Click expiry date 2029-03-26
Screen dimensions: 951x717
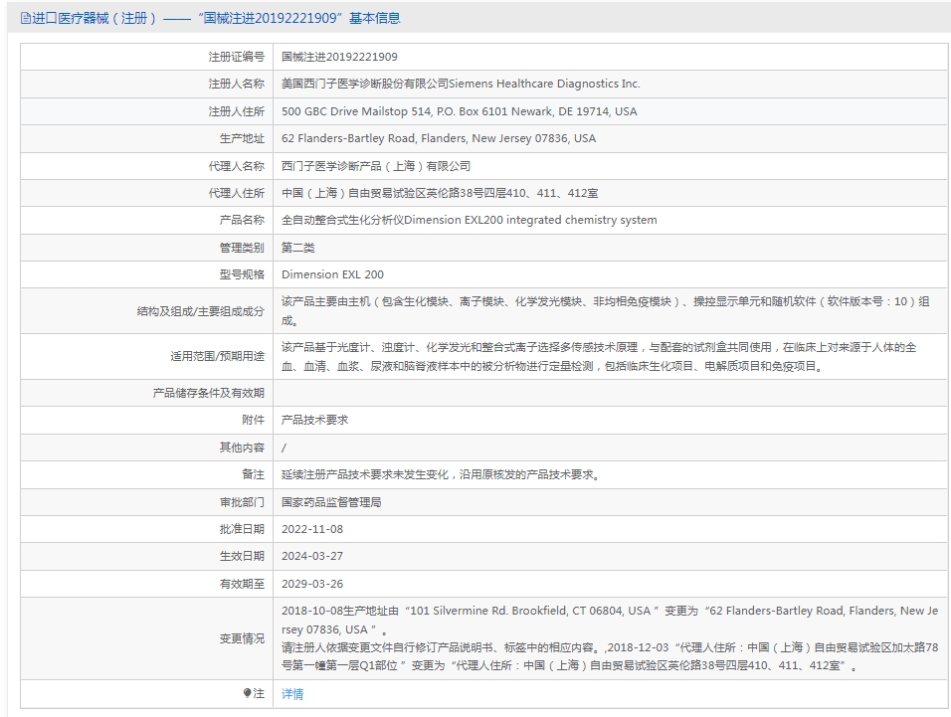[x=312, y=584]
